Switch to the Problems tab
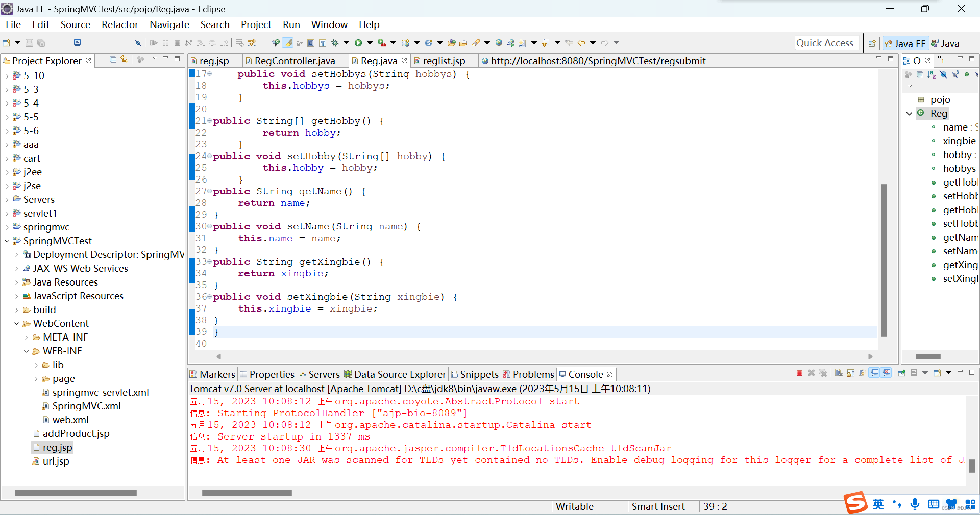980x515 pixels. [x=528, y=374]
